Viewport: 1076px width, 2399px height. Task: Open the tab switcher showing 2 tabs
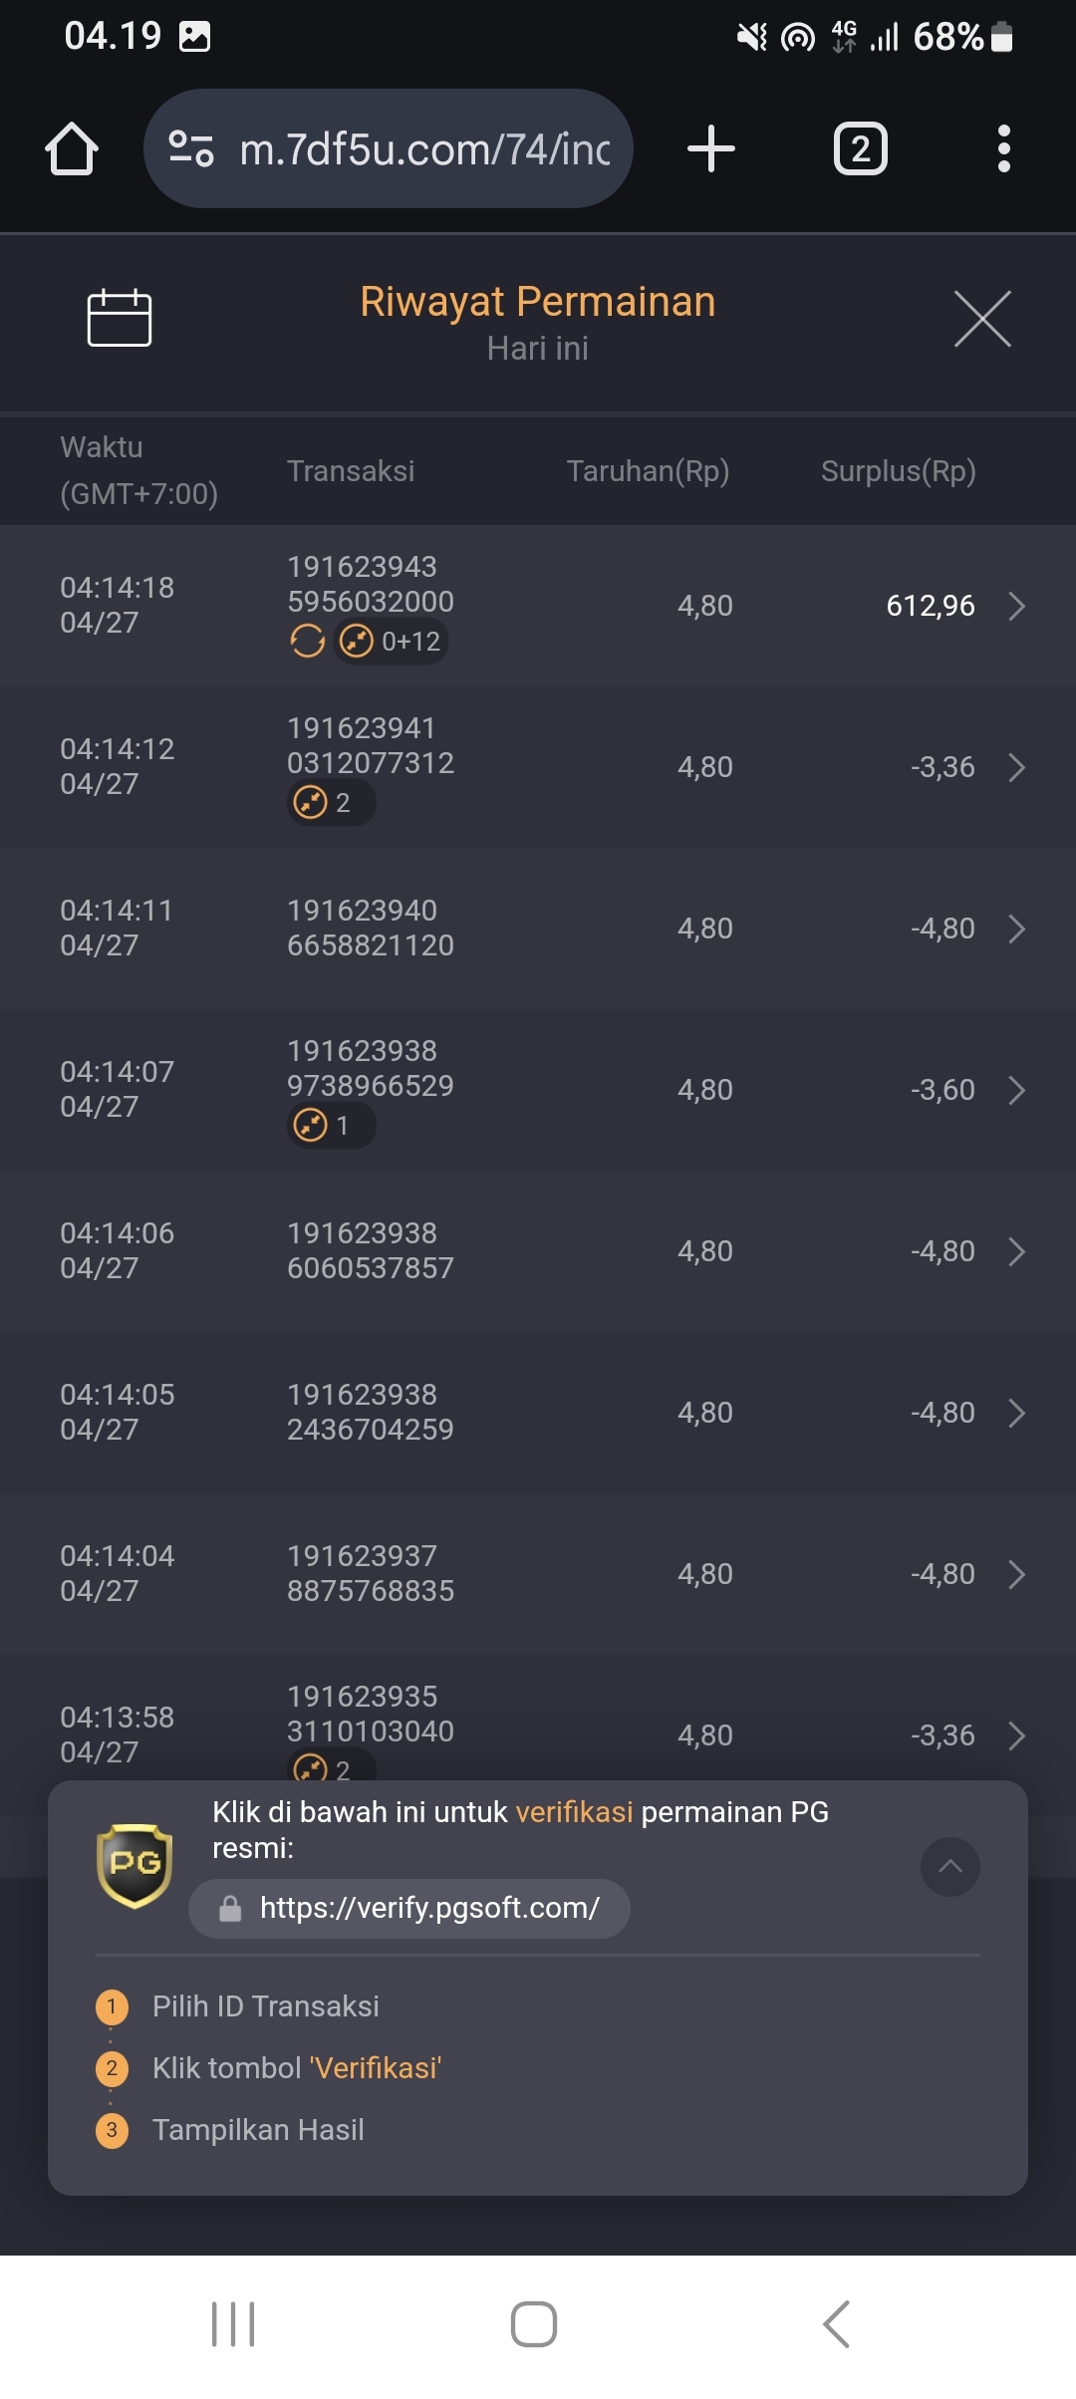point(860,149)
